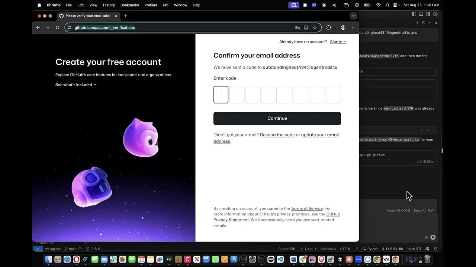The height and width of the screenshot is (267, 476).
Task: Open Chrome extensions puzzle icon
Action: [329, 27]
